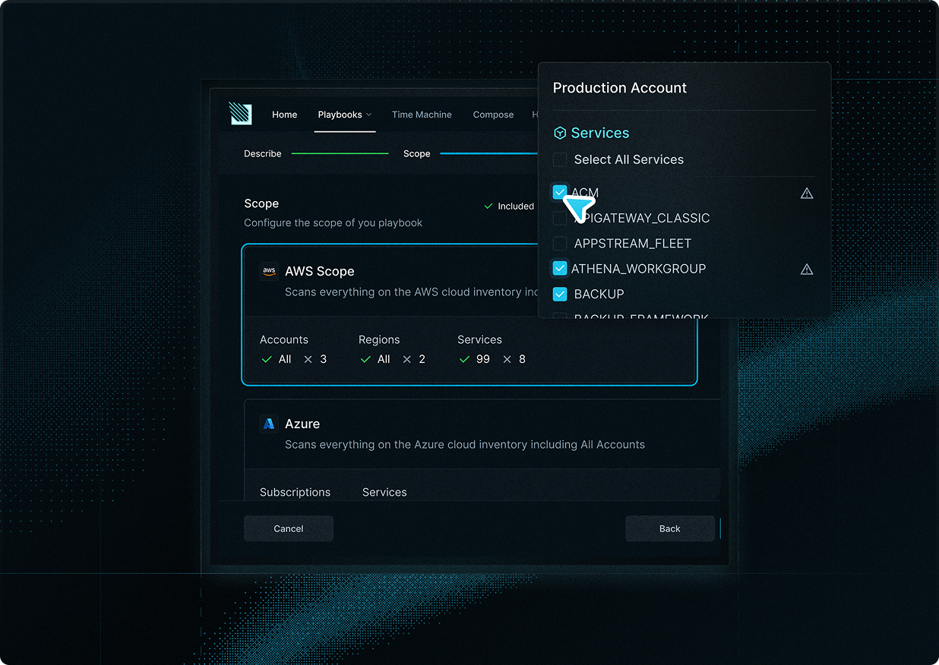Click the warning triangle beside ATHENA_WORKGROUP
The height and width of the screenshot is (665, 939).
click(x=806, y=269)
